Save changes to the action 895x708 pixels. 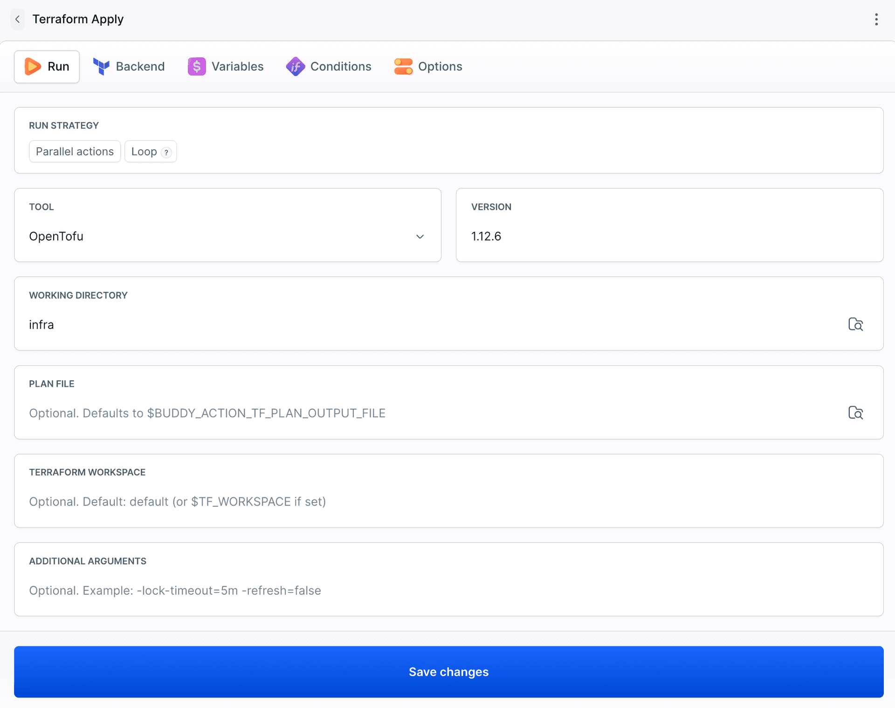449,672
